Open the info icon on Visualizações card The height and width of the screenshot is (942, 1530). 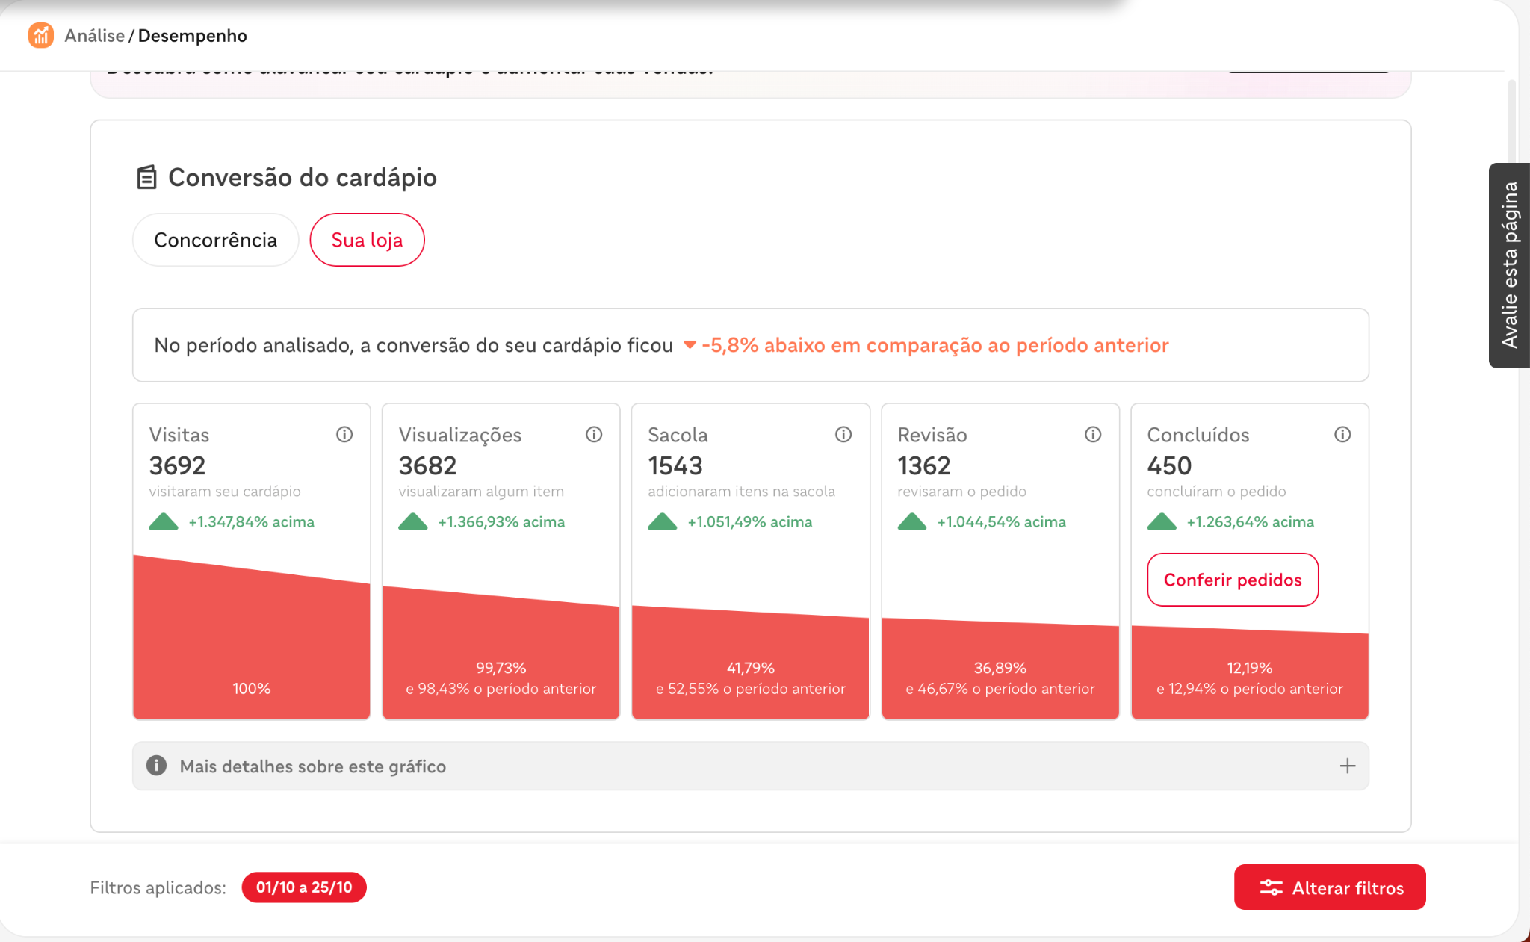tap(594, 434)
